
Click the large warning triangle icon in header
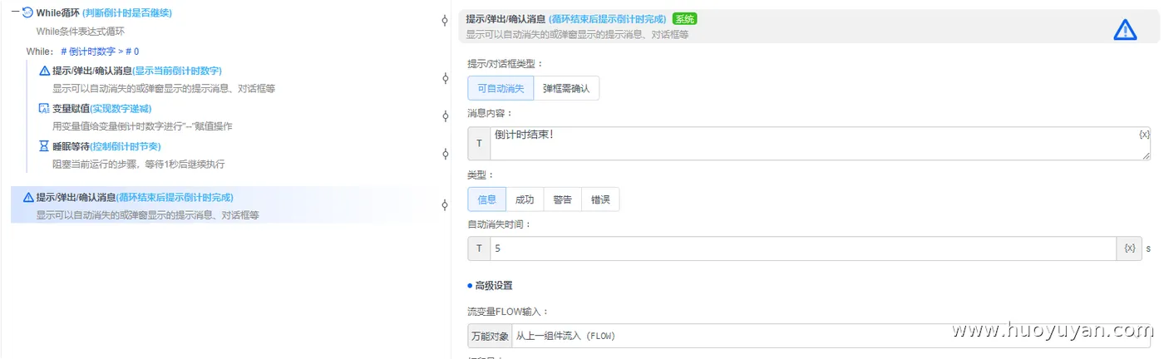click(1124, 30)
